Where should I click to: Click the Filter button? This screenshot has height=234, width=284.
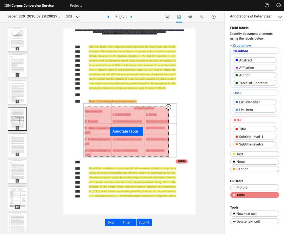click(x=128, y=222)
